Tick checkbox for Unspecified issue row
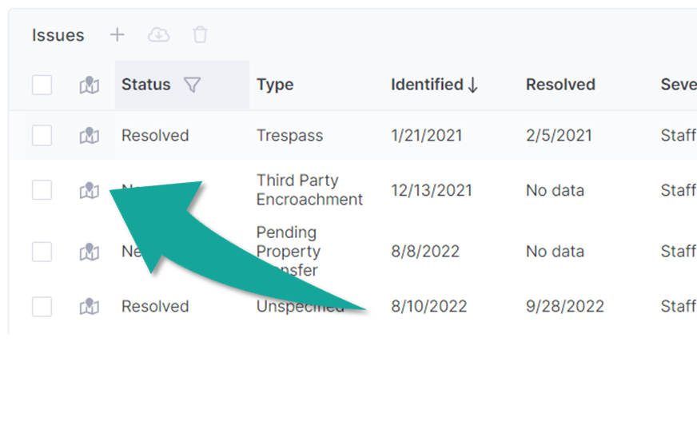Viewport: 697px width, 437px height. (42, 306)
